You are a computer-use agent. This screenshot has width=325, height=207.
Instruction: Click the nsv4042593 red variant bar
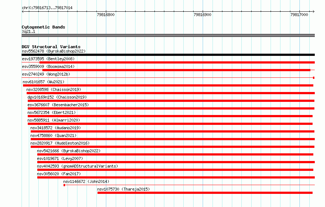click(x=175, y=170)
